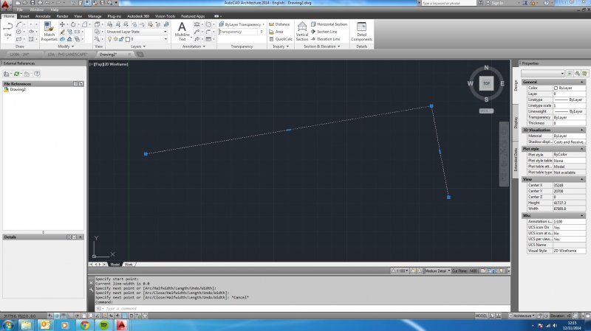Switch to the Model layout tab
Screen dimensions: 591x331
point(115,265)
